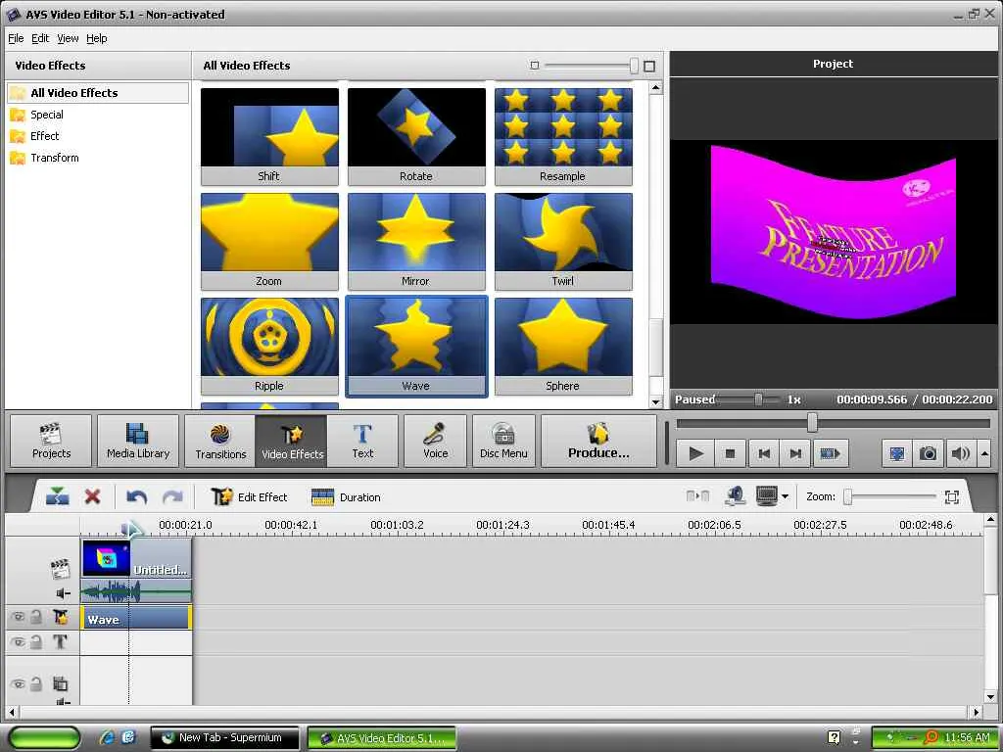
Task: Click the split clip icon in timeline toolbar
Action: (58, 496)
